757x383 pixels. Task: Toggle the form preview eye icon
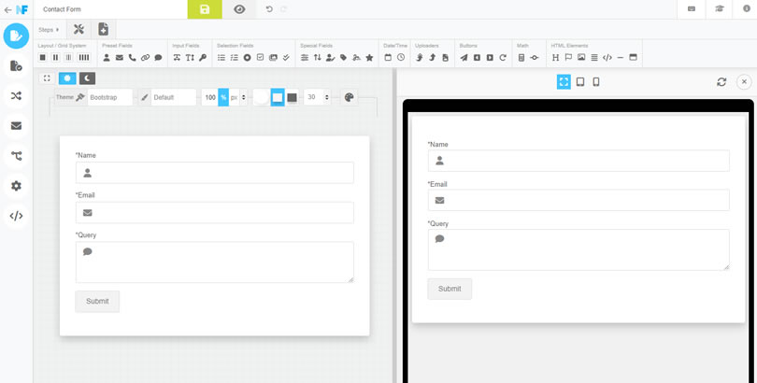point(239,9)
